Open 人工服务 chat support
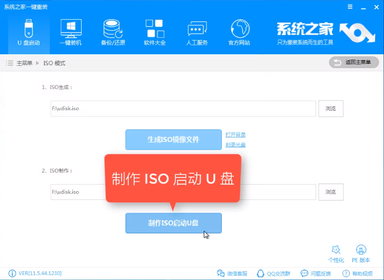The height and width of the screenshot is (280, 384). [x=197, y=32]
